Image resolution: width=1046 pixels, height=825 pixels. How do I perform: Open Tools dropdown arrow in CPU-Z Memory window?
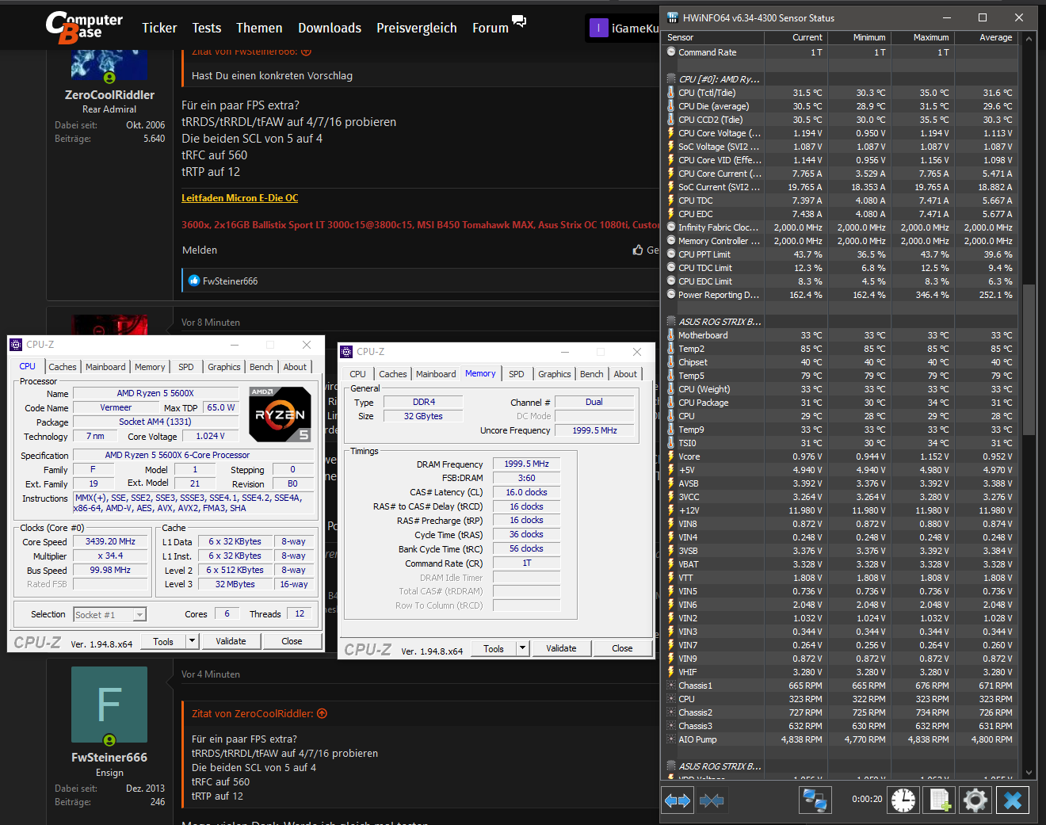click(521, 648)
